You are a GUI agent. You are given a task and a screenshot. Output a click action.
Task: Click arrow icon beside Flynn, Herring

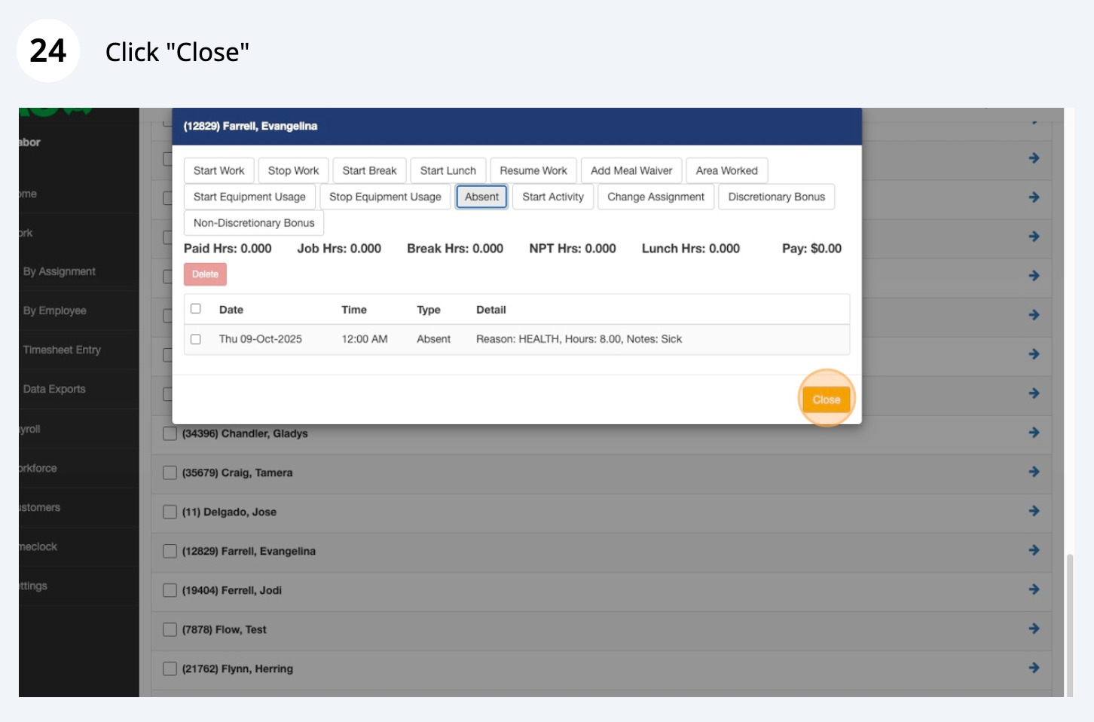(1034, 668)
